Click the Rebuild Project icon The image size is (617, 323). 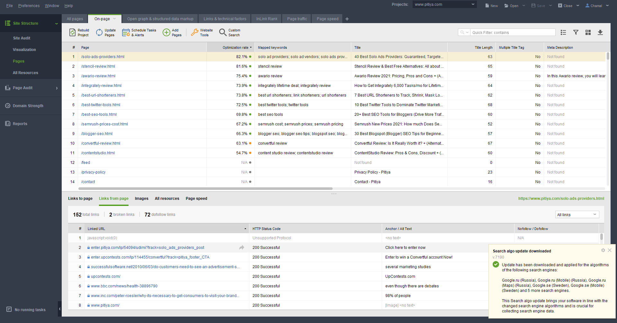(x=73, y=32)
